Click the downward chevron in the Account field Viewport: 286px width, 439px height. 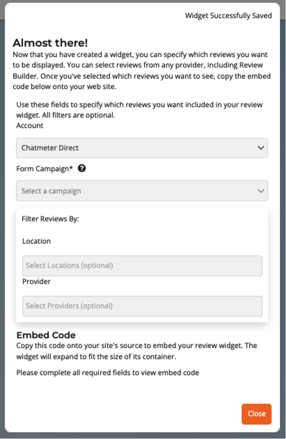pos(261,148)
